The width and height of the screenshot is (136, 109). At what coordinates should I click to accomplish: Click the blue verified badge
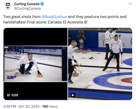click(x=42, y=4)
